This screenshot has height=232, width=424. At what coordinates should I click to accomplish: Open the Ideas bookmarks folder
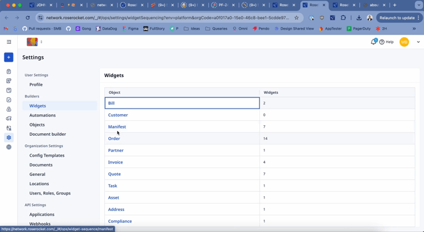click(192, 28)
